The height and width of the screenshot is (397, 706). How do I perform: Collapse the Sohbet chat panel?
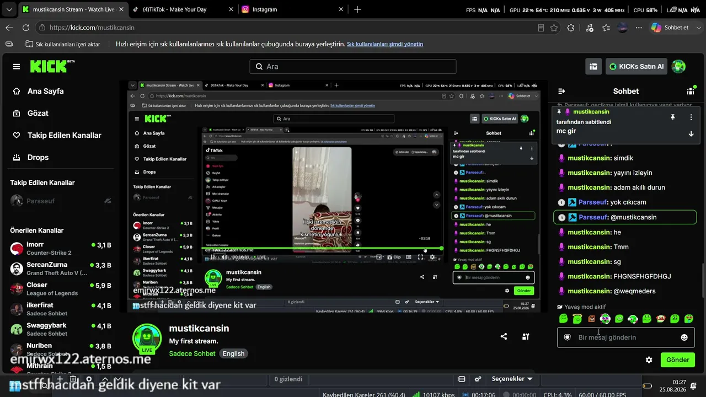(561, 91)
